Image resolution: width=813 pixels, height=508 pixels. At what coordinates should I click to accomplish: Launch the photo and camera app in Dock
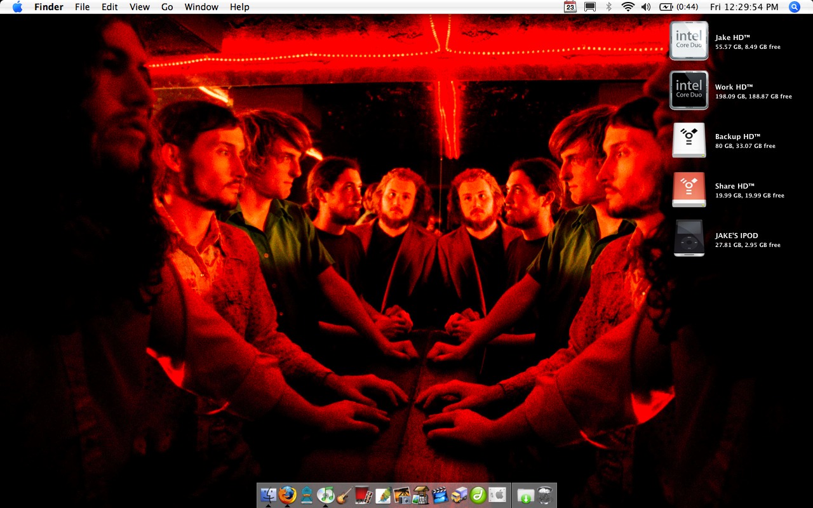pos(402,495)
